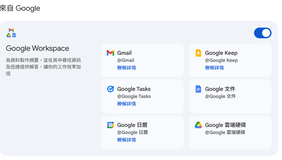The image size is (282, 160).
Task: Click the Gmail envelope icon
Action: [110, 53]
